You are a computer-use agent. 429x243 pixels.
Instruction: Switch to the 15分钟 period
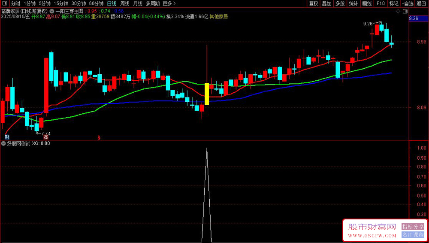pyautogui.click(x=61, y=3)
